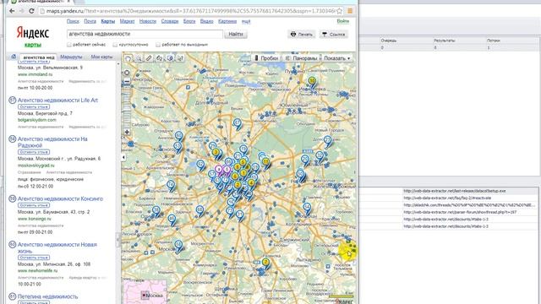
Task: Click the Ссылка link button
Action: coord(333,34)
